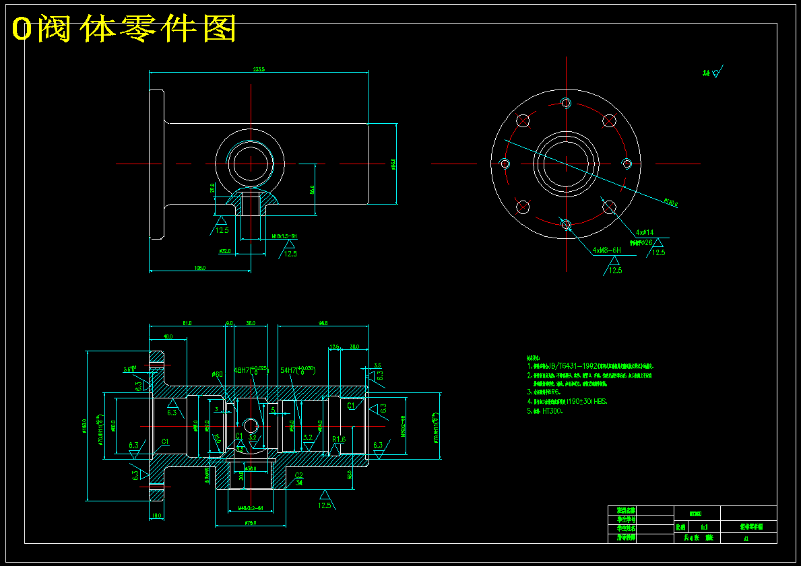Viewport: 801px width, 566px height.
Task: Select the "18.0" flange thickness dimension
Action: 156,516
